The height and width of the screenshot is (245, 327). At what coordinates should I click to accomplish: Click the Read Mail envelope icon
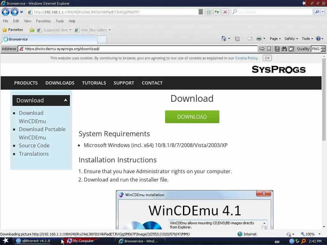(250, 39)
